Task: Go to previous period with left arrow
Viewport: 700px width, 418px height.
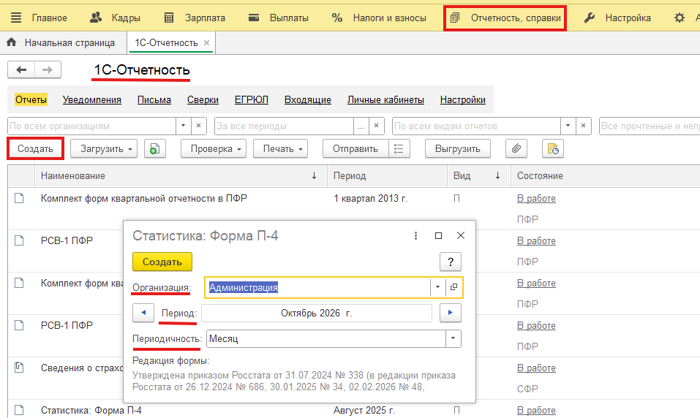Action: (143, 313)
